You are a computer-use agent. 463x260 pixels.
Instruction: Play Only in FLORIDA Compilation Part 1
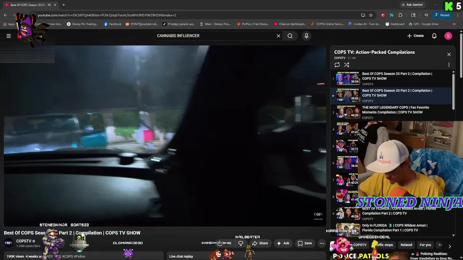coord(395,228)
